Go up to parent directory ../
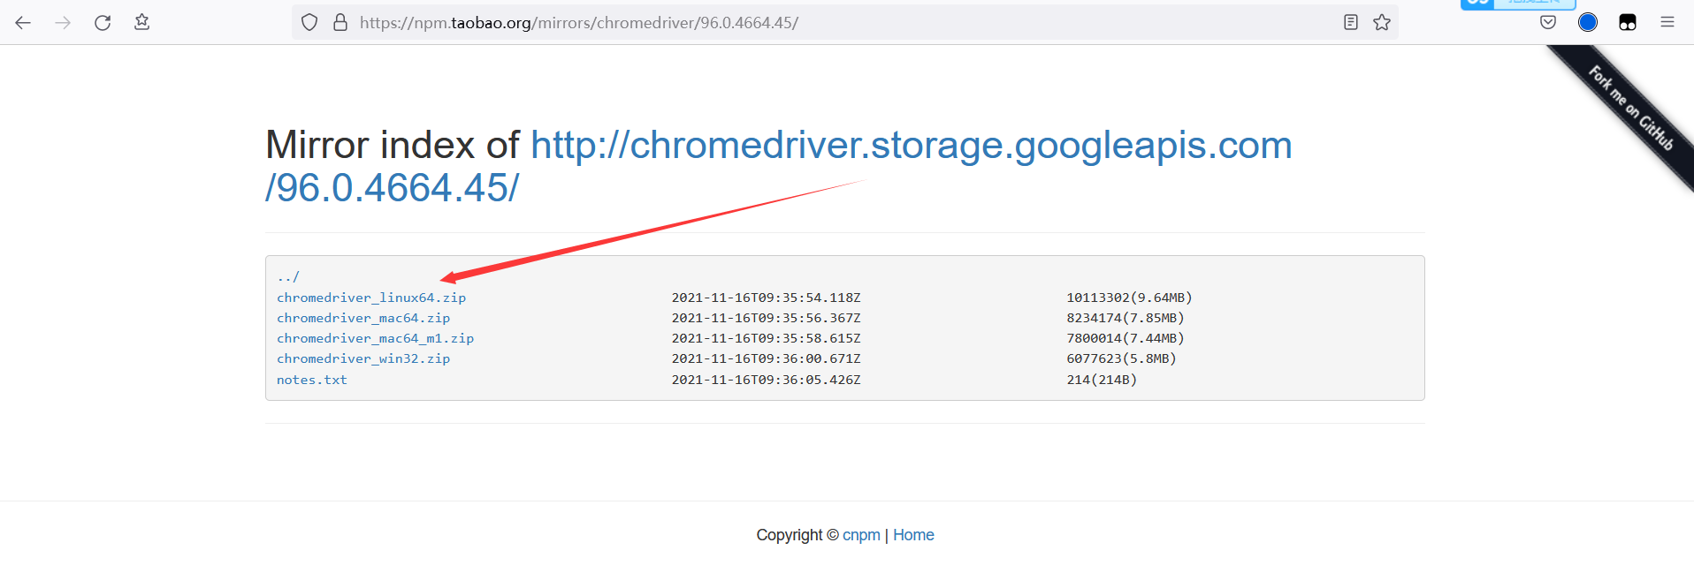1694x588 pixels. [288, 277]
